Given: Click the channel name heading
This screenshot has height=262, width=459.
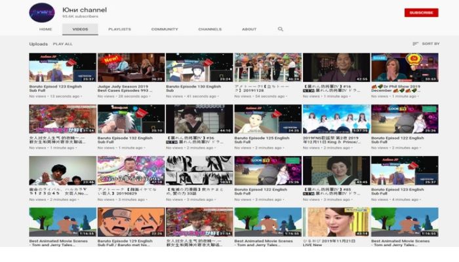Looking at the screenshot, I should tap(85, 10).
